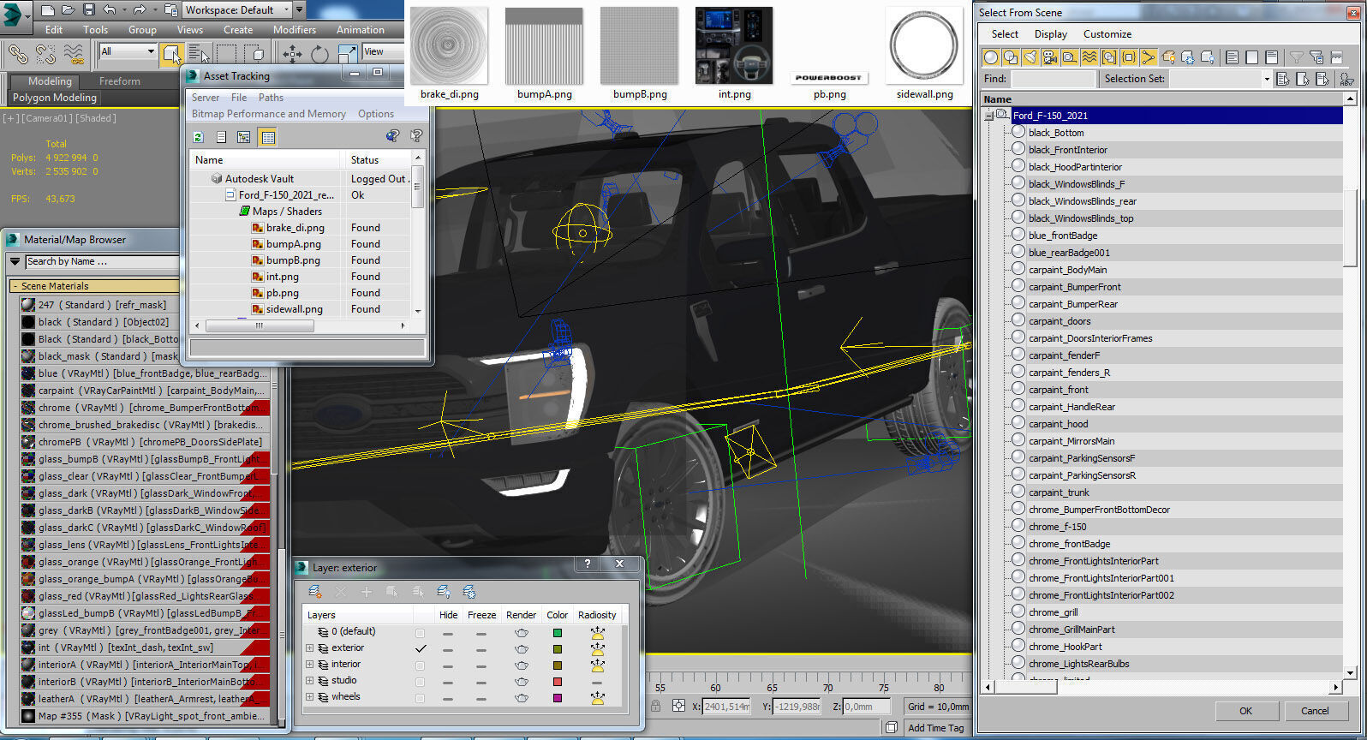Screen dimensions: 1367x740
Task: Expand the interior layer tree node
Action: [x=310, y=665]
